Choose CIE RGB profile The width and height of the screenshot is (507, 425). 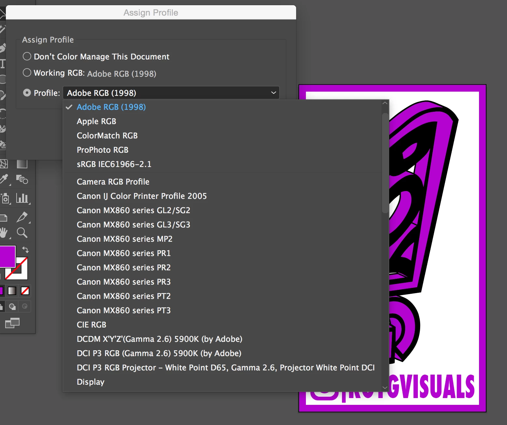(222, 325)
